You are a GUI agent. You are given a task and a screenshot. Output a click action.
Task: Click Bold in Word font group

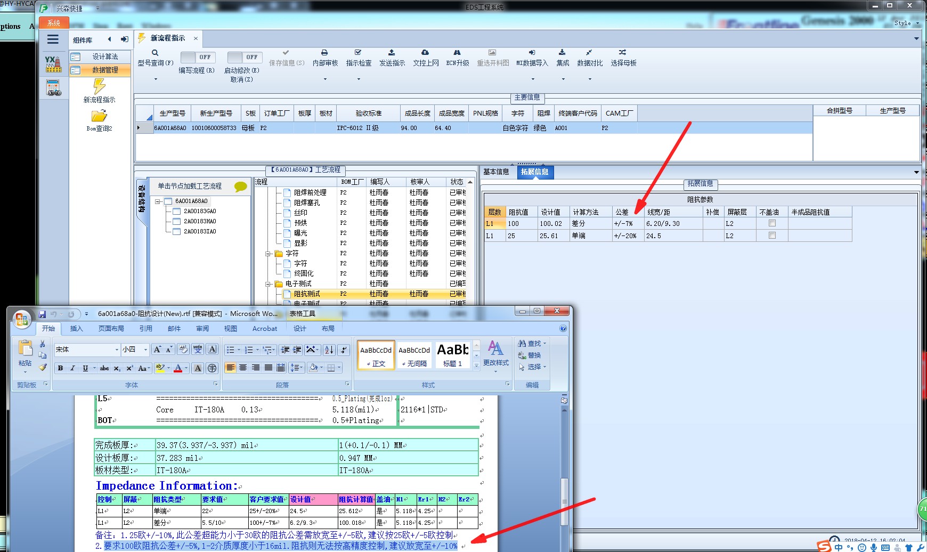pyautogui.click(x=60, y=368)
